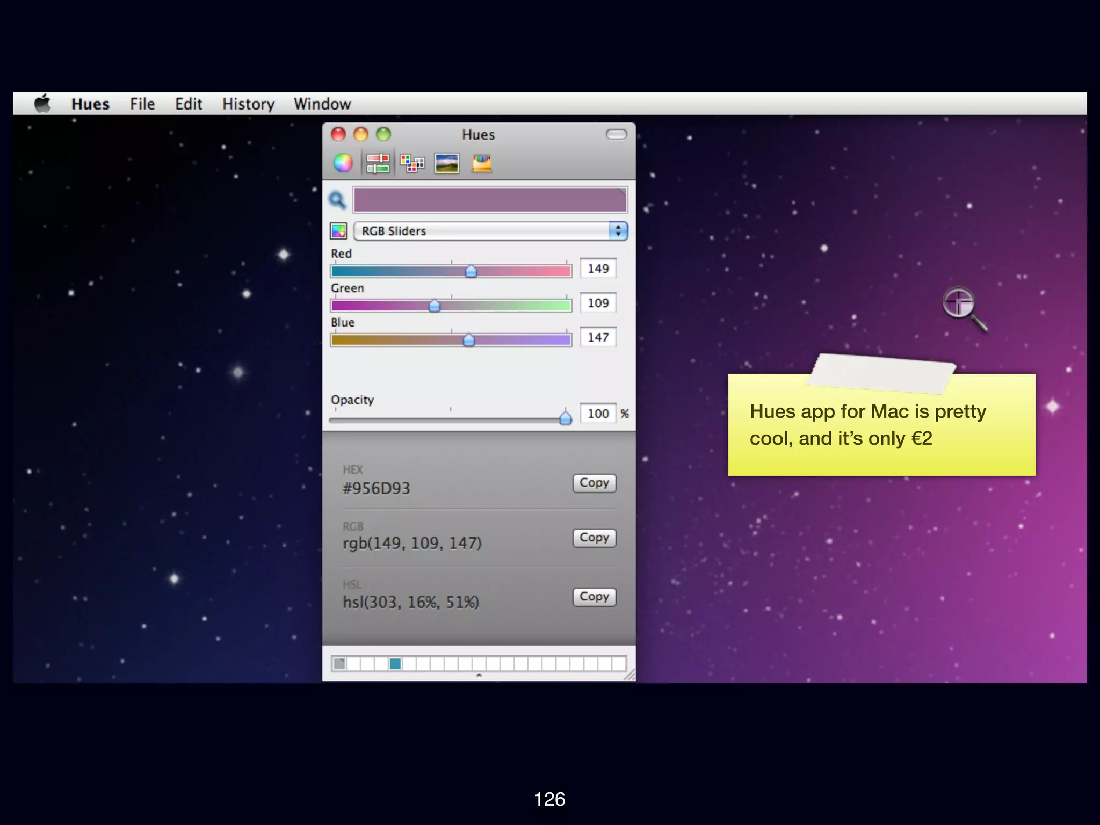Image resolution: width=1100 pixels, height=825 pixels.
Task: Click the Red value field showing 149
Action: click(598, 269)
